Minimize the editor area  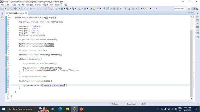pos(189,12)
